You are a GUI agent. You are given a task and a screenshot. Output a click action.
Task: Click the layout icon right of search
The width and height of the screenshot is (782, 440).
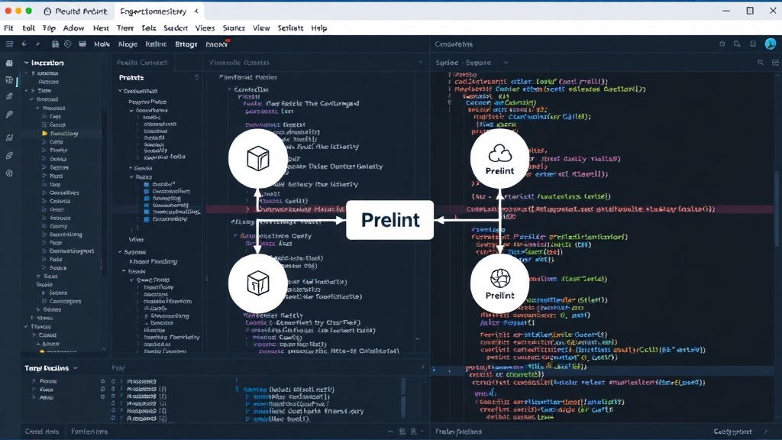(775, 63)
